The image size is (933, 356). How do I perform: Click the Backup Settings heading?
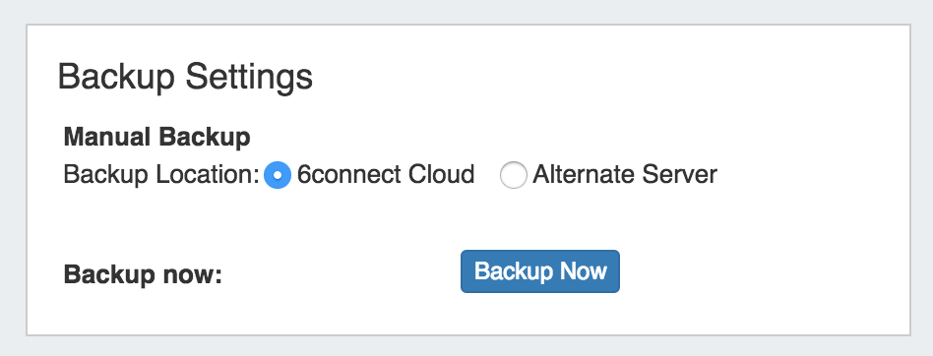[x=185, y=78]
